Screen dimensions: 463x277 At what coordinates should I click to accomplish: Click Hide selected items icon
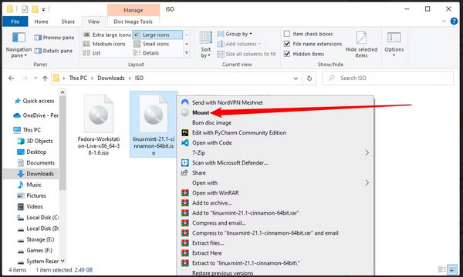(x=361, y=38)
